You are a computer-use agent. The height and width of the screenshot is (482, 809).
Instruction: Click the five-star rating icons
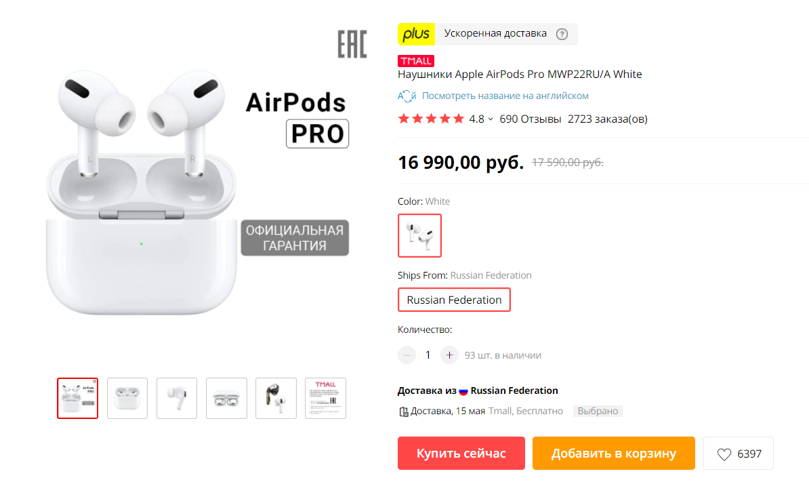pyautogui.click(x=431, y=119)
